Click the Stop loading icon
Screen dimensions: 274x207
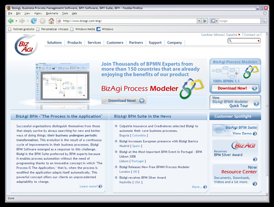(42, 21)
